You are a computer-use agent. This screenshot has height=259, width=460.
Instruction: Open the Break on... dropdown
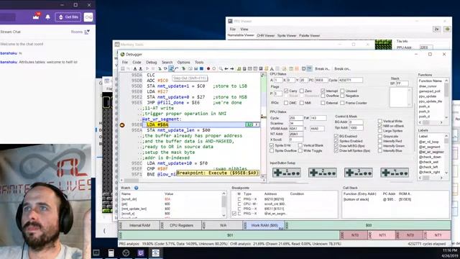pos(342,69)
